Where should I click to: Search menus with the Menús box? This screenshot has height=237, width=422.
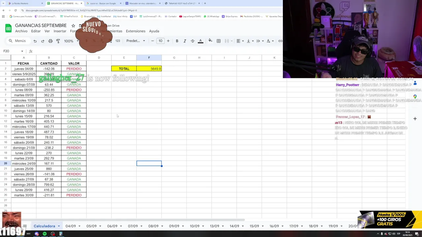coord(18,41)
